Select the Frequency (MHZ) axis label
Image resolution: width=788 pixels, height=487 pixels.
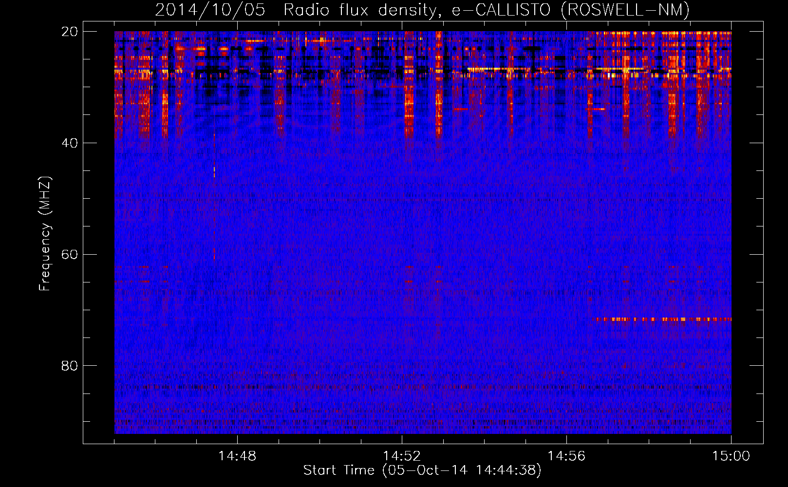pyautogui.click(x=45, y=234)
